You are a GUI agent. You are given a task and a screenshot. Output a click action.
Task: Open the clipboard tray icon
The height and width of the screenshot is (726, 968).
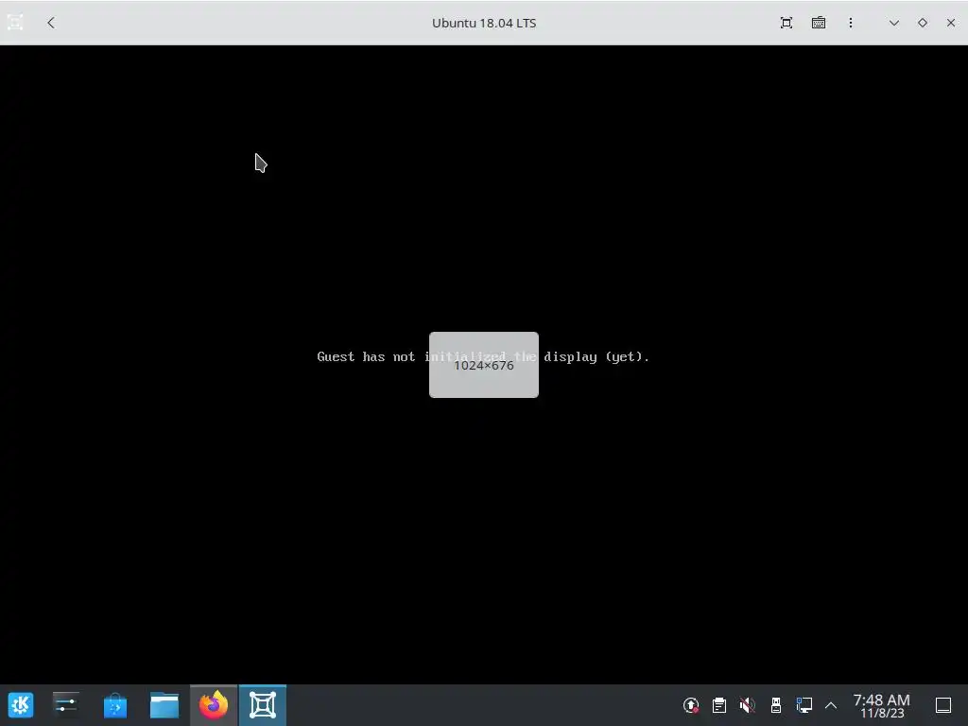[719, 705]
